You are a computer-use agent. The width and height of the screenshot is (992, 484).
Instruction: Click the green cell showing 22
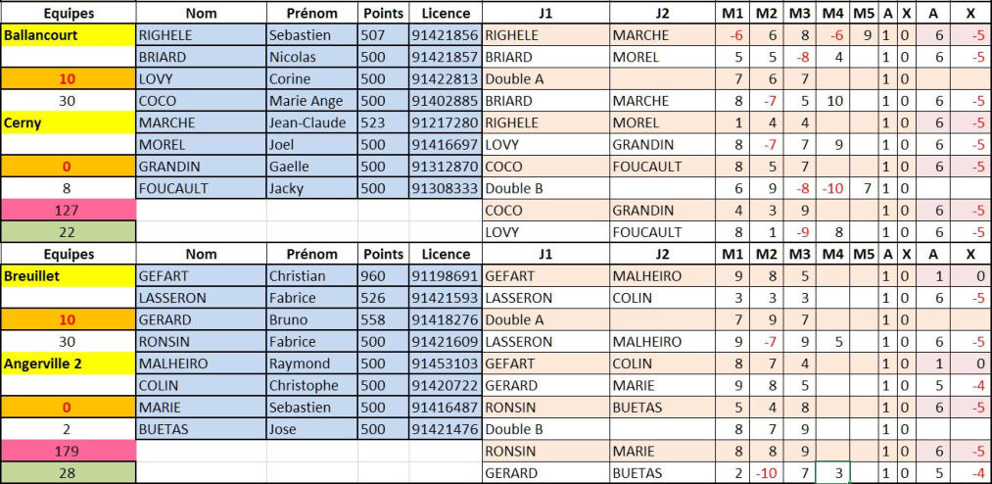(x=69, y=232)
